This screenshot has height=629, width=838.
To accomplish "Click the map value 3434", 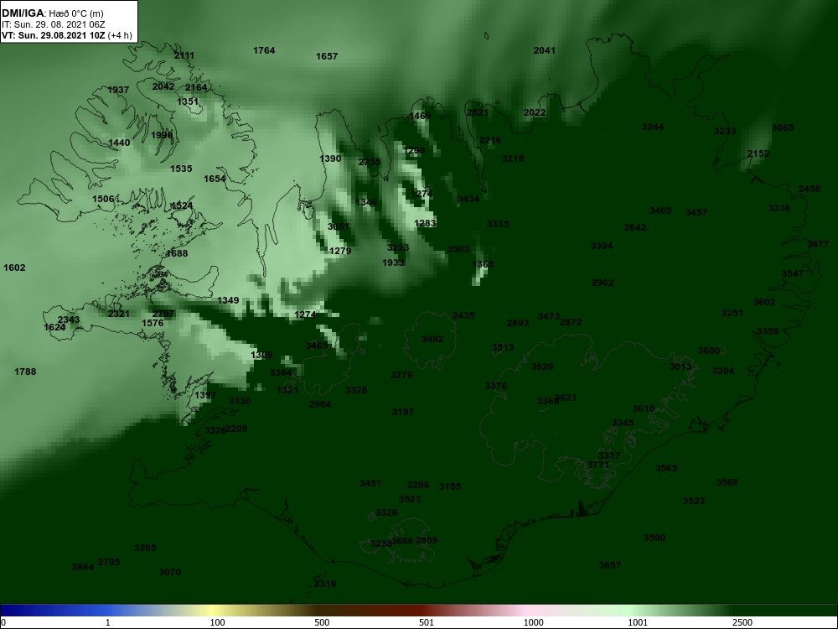I will click(x=468, y=199).
